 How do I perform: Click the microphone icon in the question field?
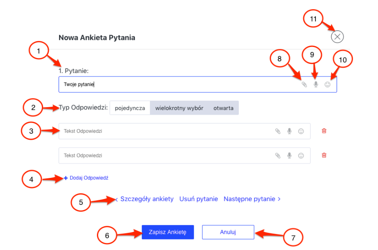click(315, 85)
